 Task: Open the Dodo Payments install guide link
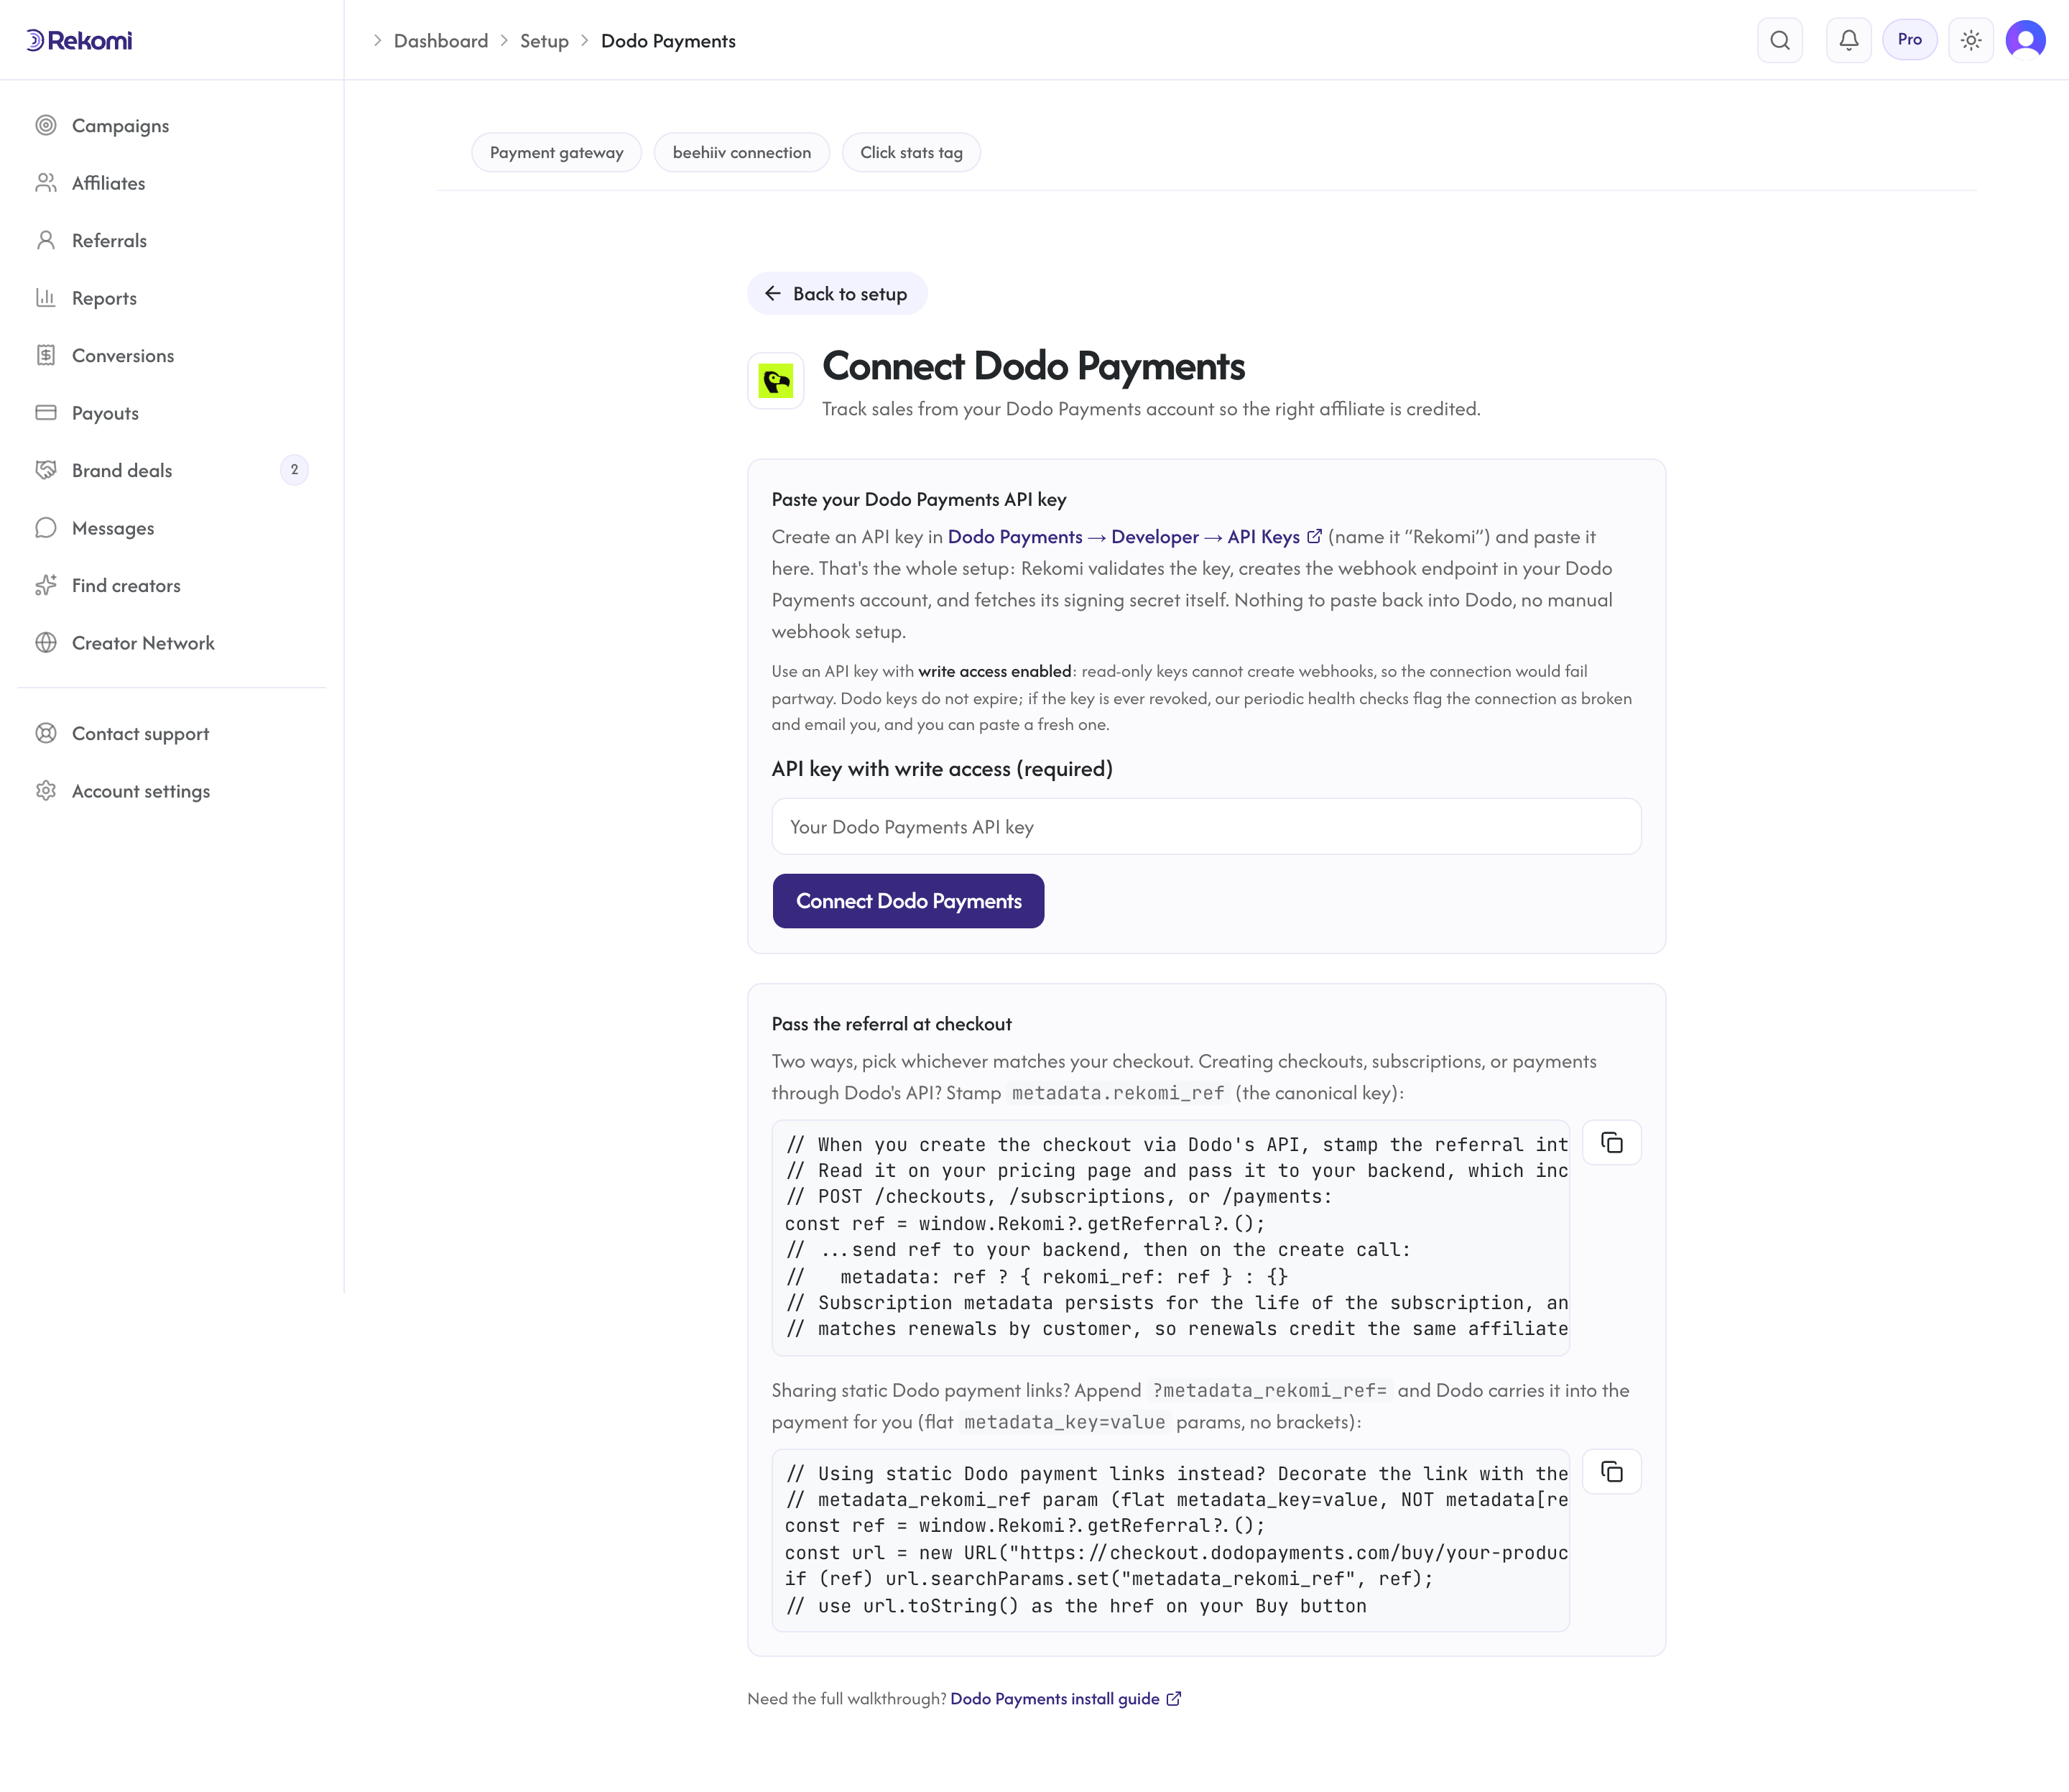tap(1065, 1699)
